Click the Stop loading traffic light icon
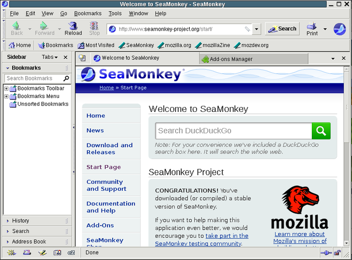Image resolution: width=352 pixels, height=260 pixels. (x=95, y=26)
